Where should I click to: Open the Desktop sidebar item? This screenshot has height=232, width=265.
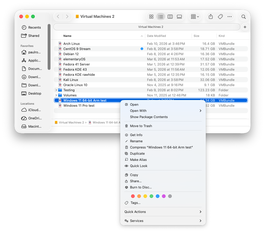31,93
